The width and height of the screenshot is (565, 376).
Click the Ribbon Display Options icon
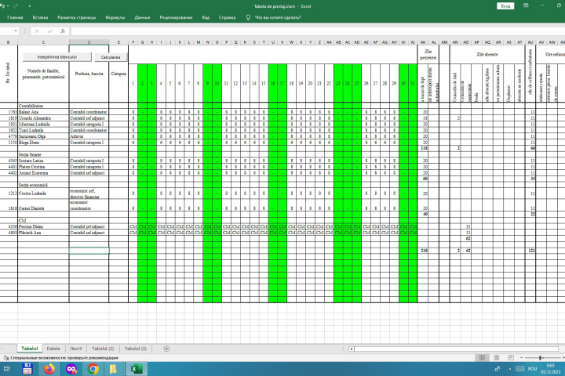click(526, 5)
